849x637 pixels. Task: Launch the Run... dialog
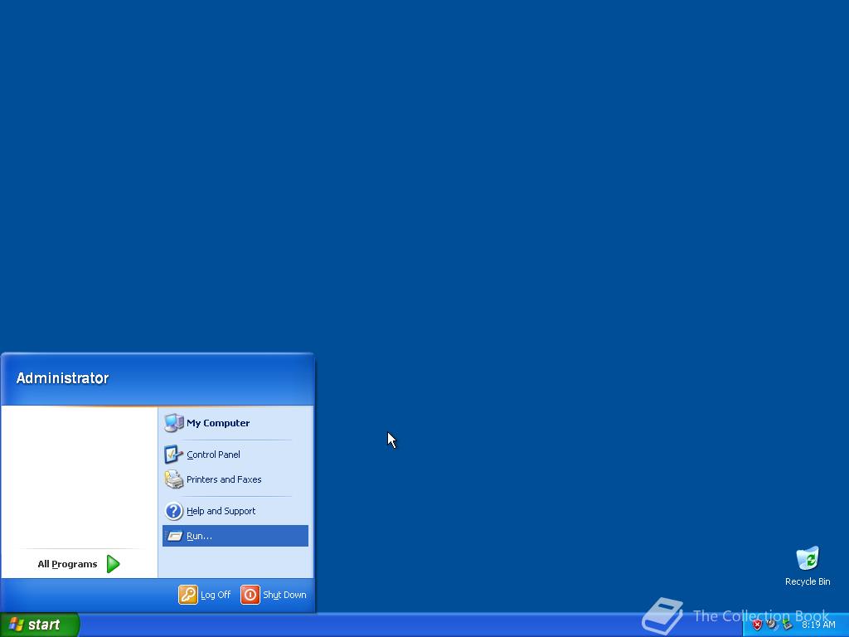pos(235,536)
